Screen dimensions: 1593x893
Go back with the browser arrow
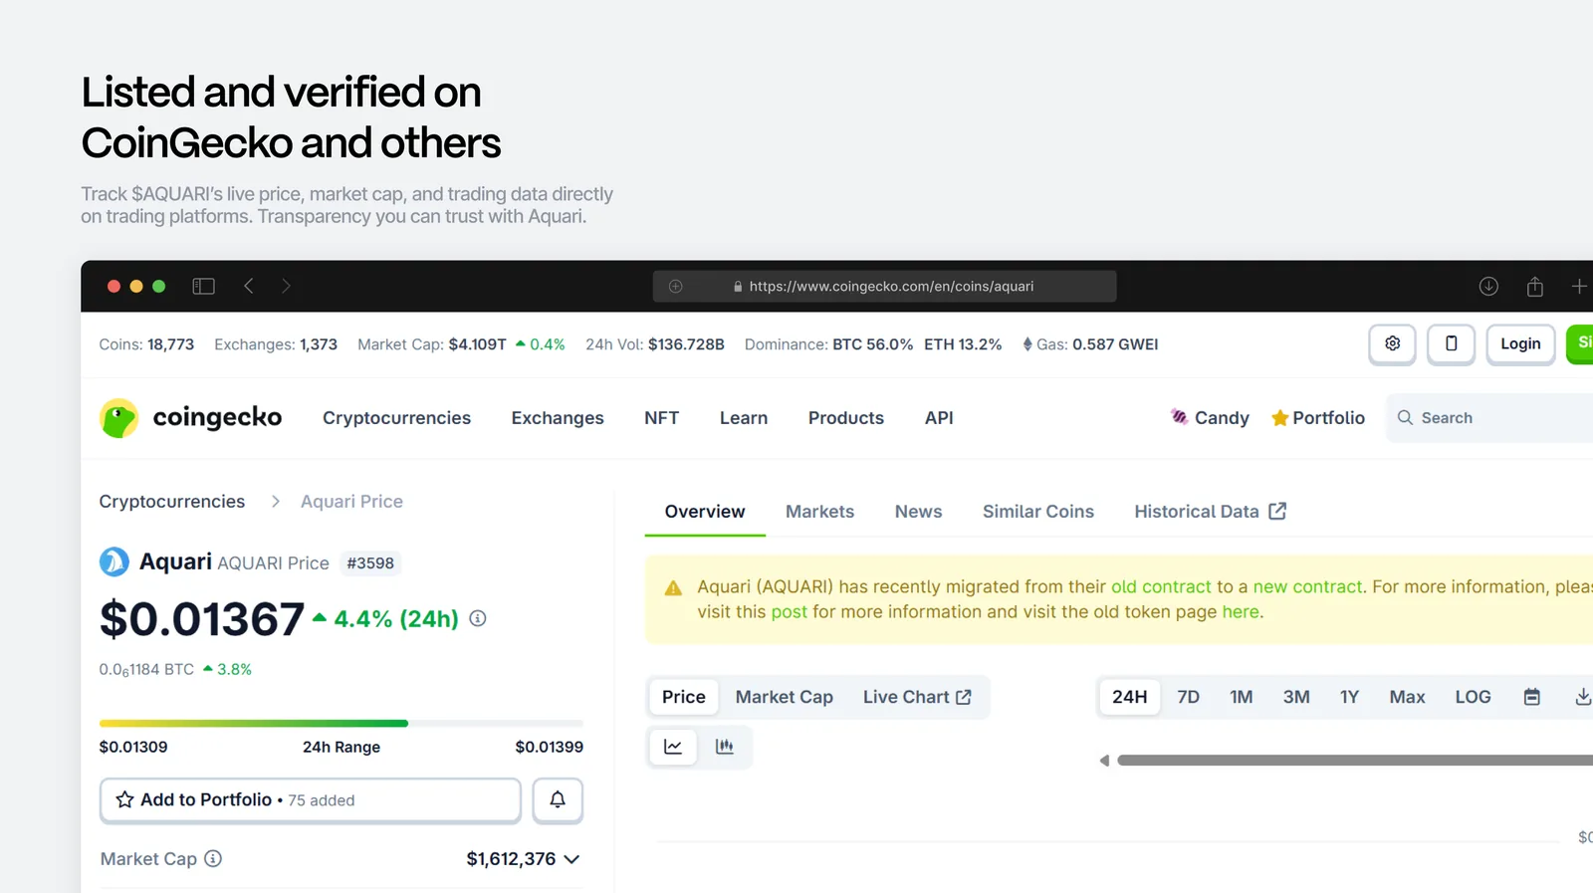click(249, 286)
